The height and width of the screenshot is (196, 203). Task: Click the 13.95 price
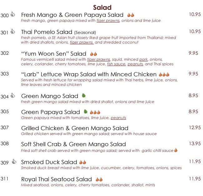tap(195, 143)
